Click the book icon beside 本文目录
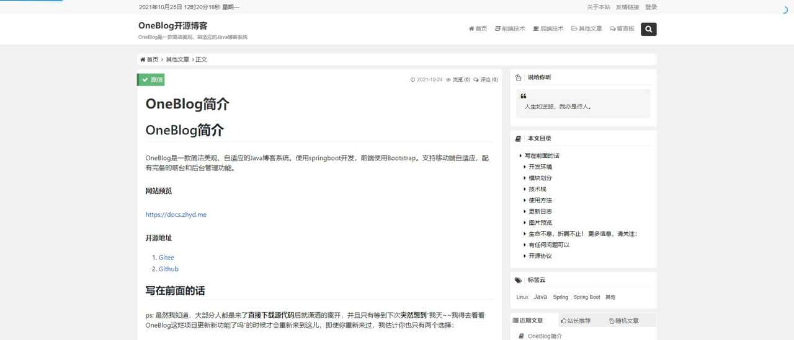Screen dimensions: 794x340 519,139
